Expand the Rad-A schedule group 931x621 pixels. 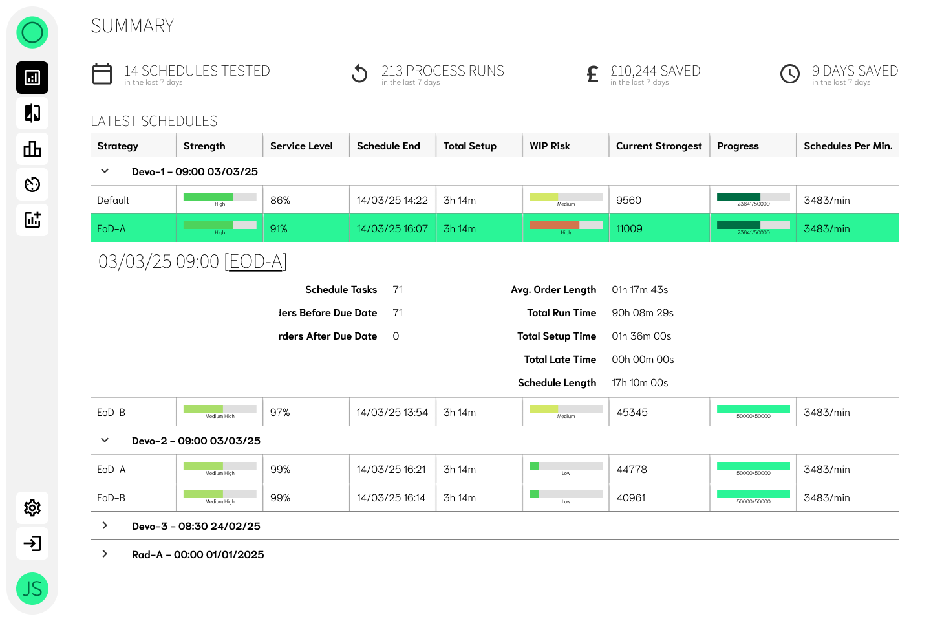pos(105,554)
